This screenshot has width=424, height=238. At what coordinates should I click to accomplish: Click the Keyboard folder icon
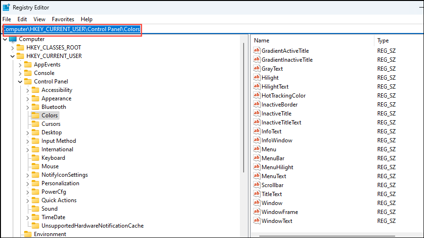tap(35, 158)
